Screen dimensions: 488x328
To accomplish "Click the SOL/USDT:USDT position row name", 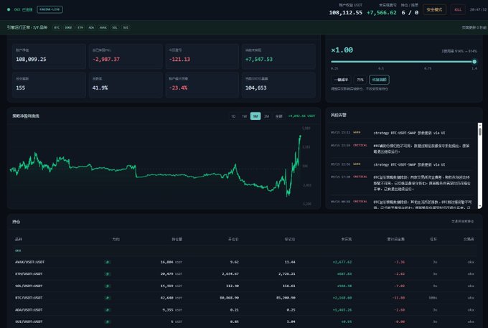I will [29, 286].
